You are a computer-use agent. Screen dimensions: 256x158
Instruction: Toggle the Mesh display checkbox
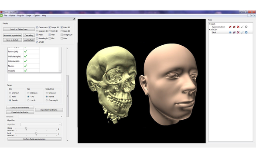coord(37,35)
